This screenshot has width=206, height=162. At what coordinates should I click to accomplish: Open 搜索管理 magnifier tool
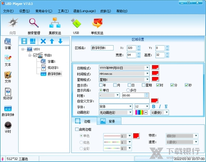click(34, 26)
